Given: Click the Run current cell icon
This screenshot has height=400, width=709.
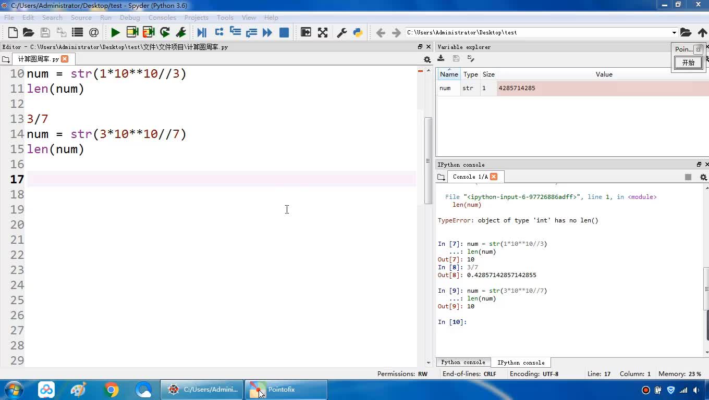Looking at the screenshot, I should point(132,32).
